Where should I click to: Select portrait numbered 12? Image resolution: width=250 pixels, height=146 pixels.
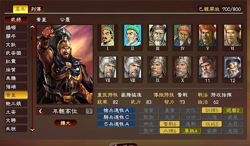(232, 69)
